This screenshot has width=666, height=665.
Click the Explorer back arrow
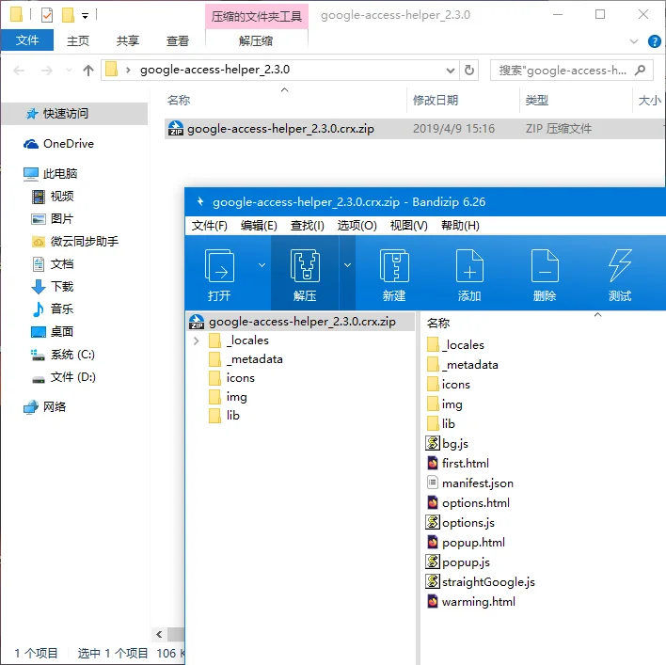point(19,70)
